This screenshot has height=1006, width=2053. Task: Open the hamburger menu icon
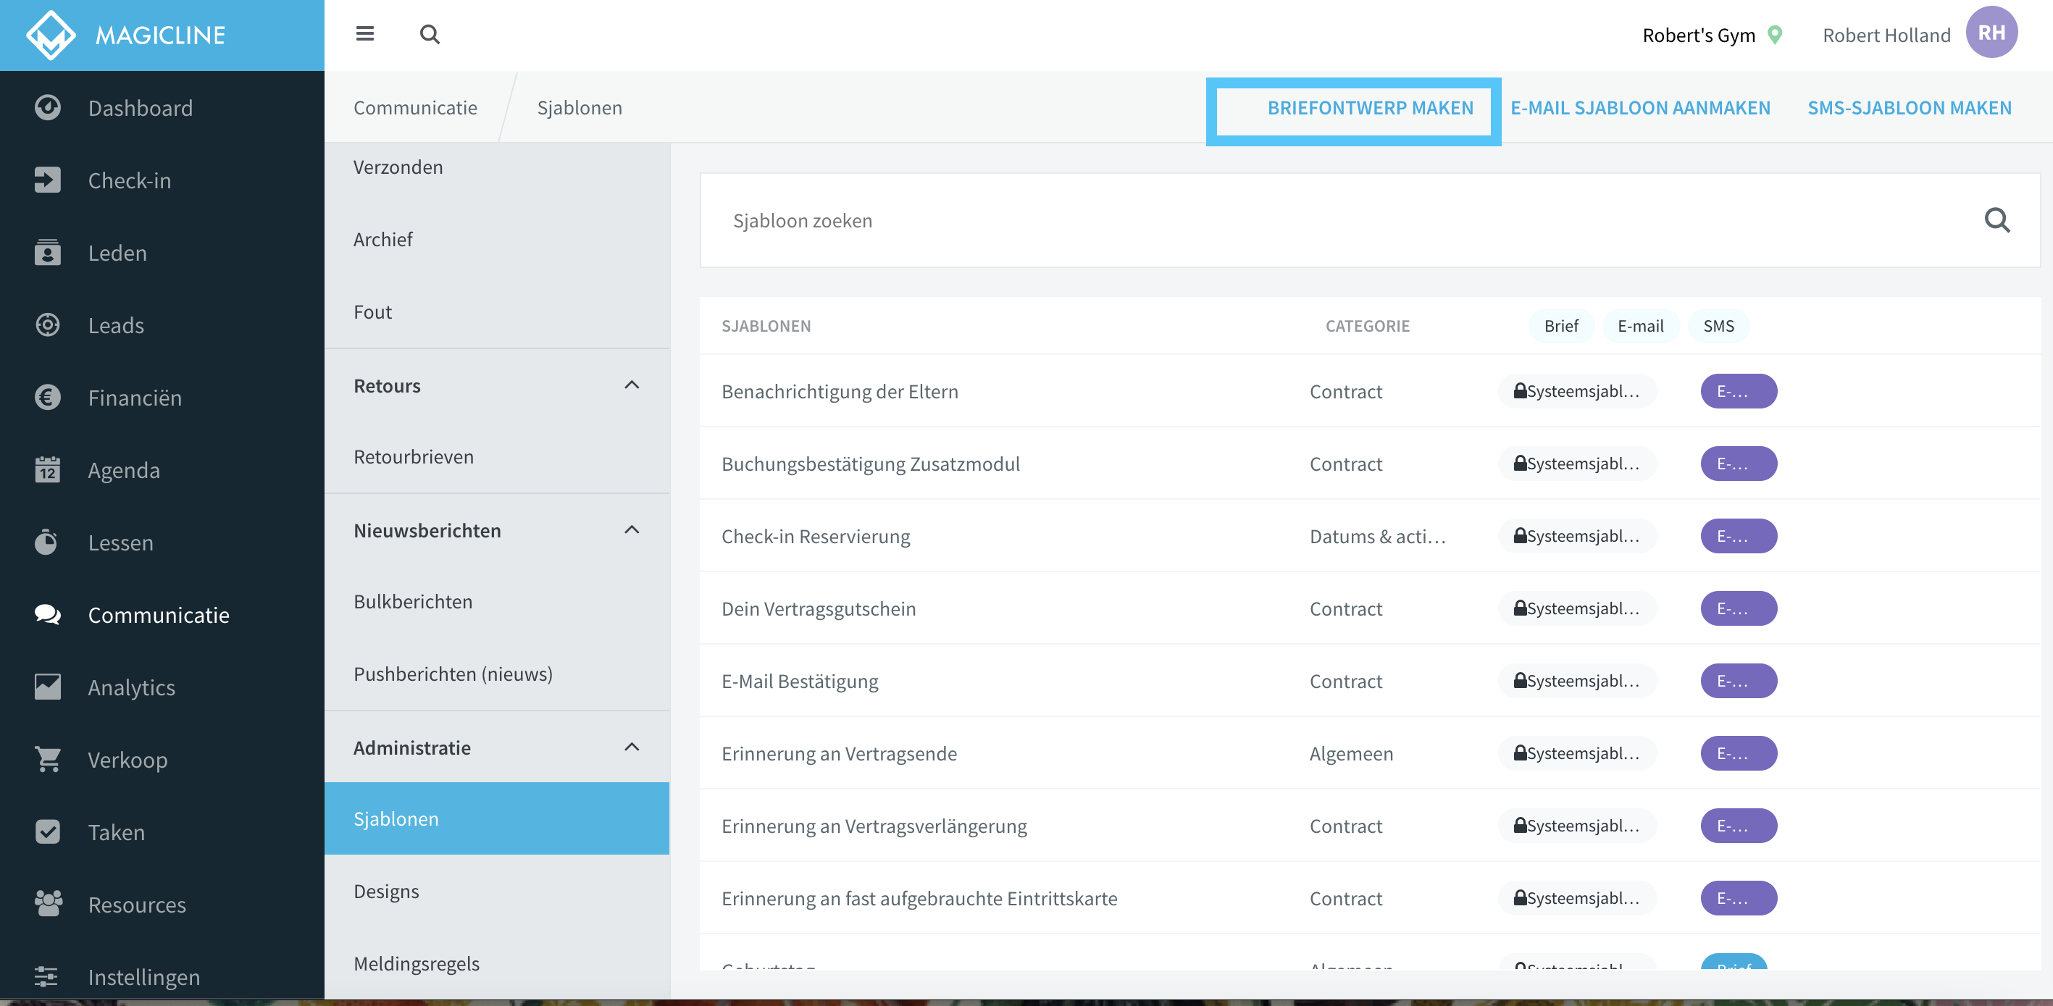click(364, 33)
